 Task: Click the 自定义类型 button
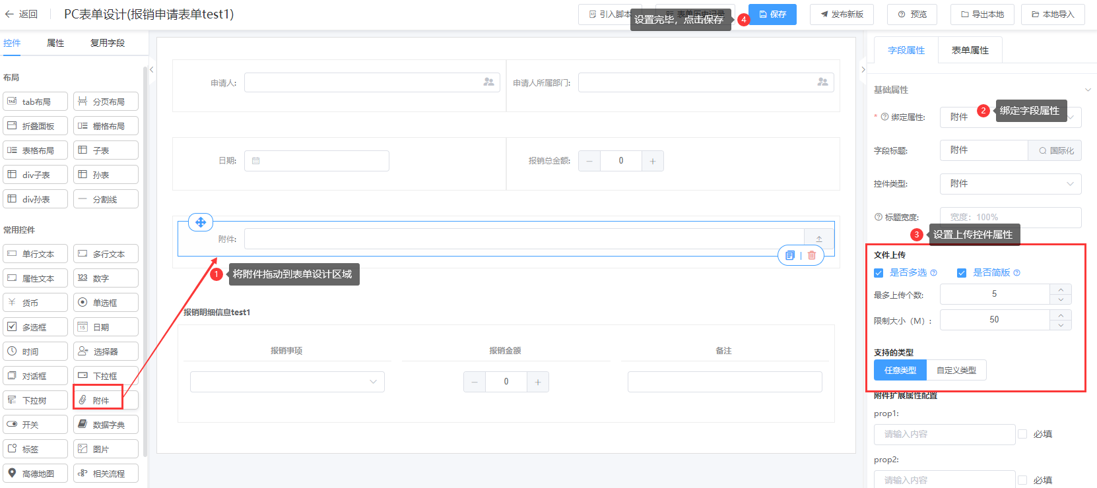pyautogui.click(x=956, y=371)
